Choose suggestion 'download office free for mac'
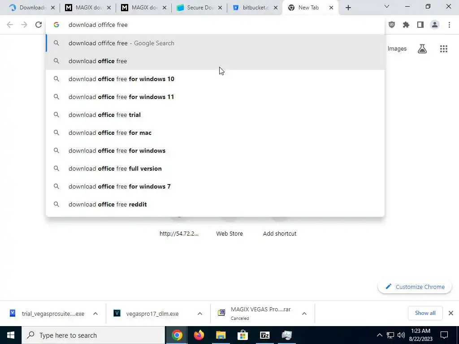 click(x=215, y=133)
